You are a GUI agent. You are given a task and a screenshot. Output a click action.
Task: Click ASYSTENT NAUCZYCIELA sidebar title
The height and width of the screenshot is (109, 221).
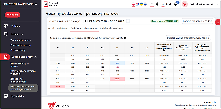(20, 4)
